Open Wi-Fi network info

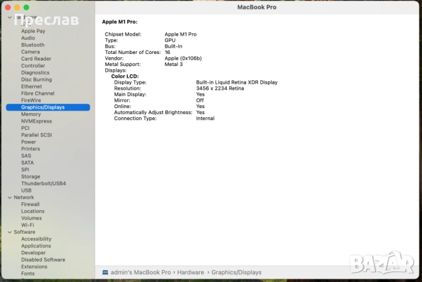point(28,225)
